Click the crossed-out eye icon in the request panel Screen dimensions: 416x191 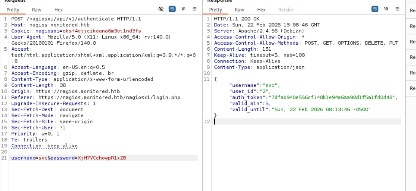pyautogui.click(x=161, y=9)
